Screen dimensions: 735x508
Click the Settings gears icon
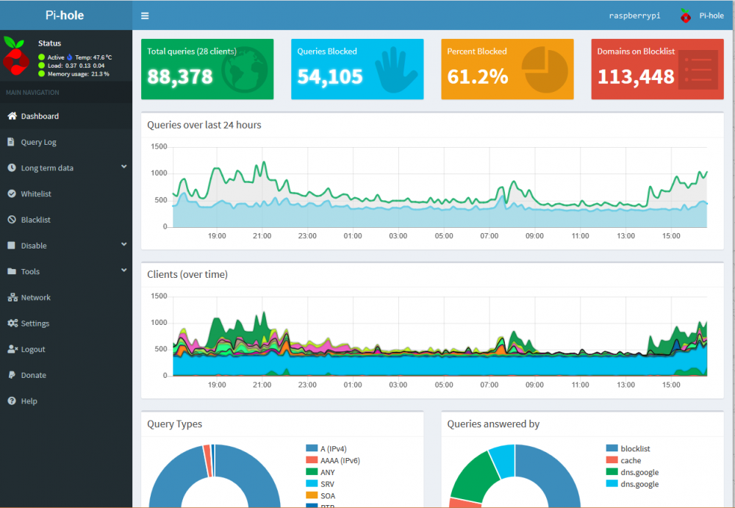click(12, 323)
